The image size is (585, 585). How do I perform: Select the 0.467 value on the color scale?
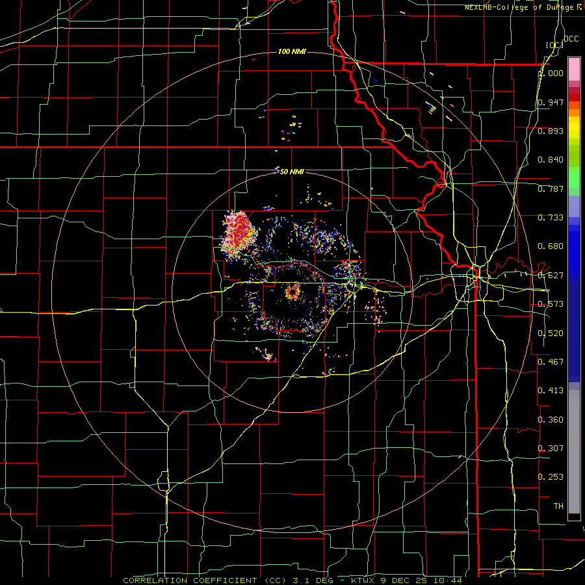click(x=551, y=361)
